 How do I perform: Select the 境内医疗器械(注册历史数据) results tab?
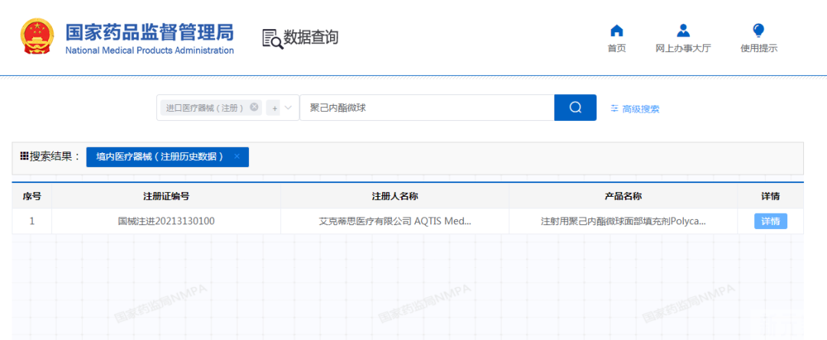tap(159, 157)
